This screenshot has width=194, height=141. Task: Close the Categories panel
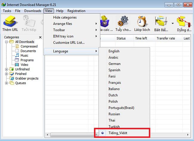pos(40,37)
